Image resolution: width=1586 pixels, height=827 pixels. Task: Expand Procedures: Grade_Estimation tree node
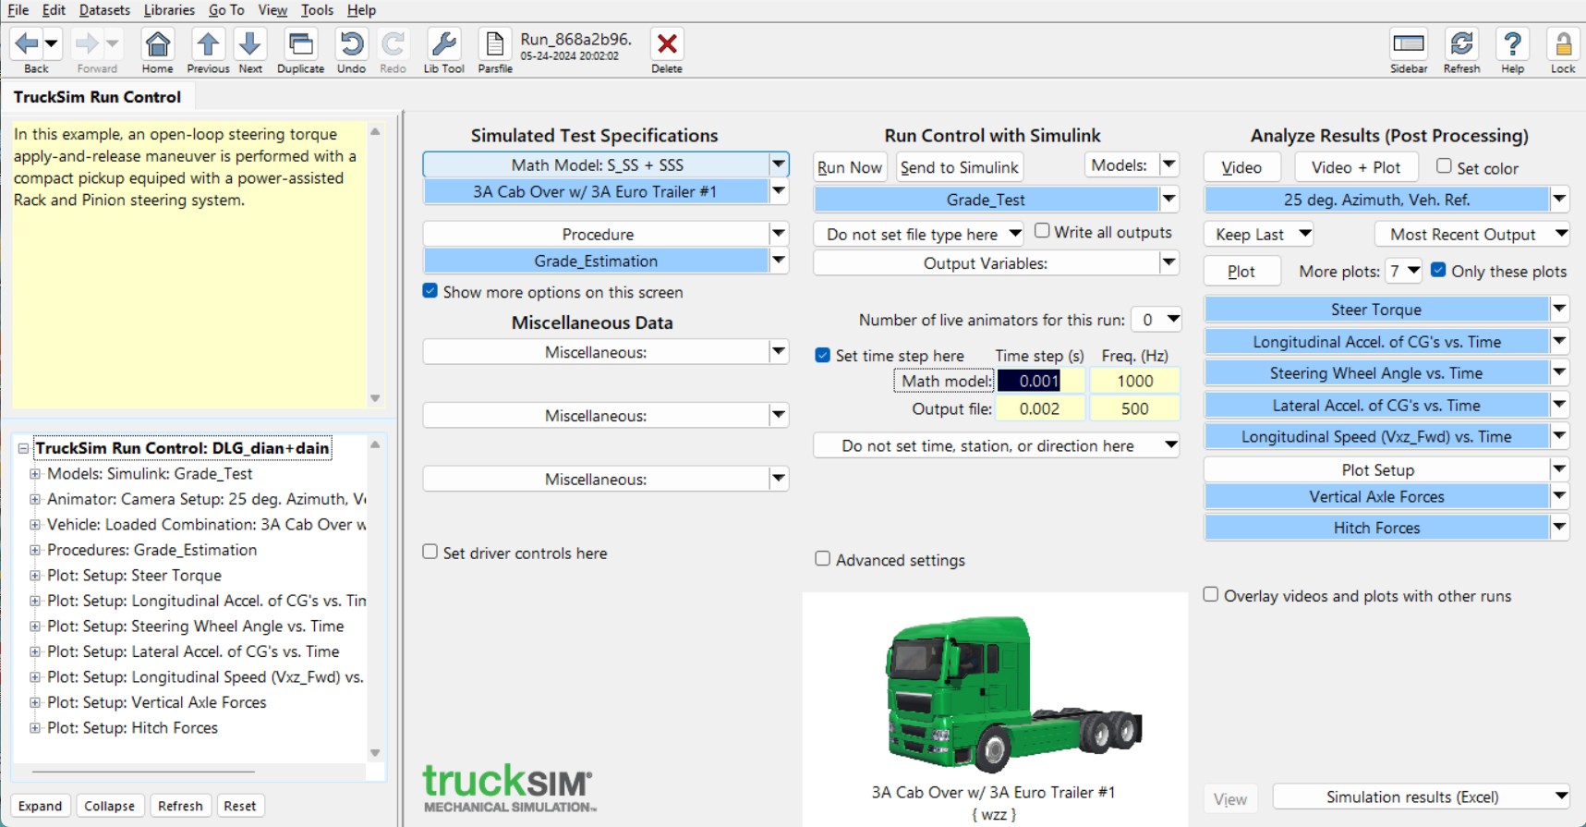(35, 550)
